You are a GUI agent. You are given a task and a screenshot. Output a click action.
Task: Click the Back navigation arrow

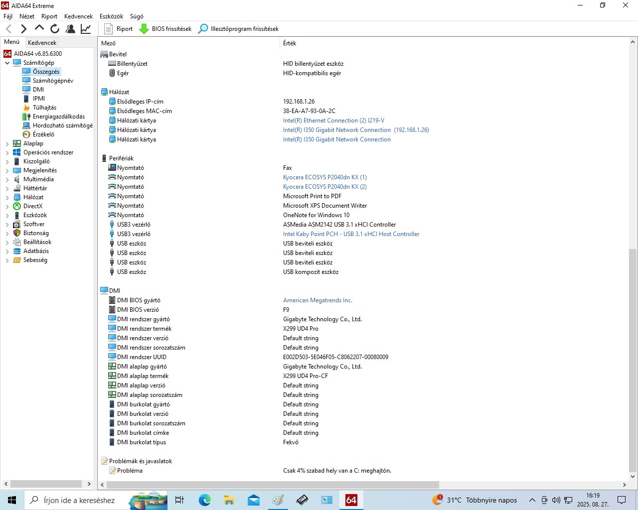click(x=9, y=29)
